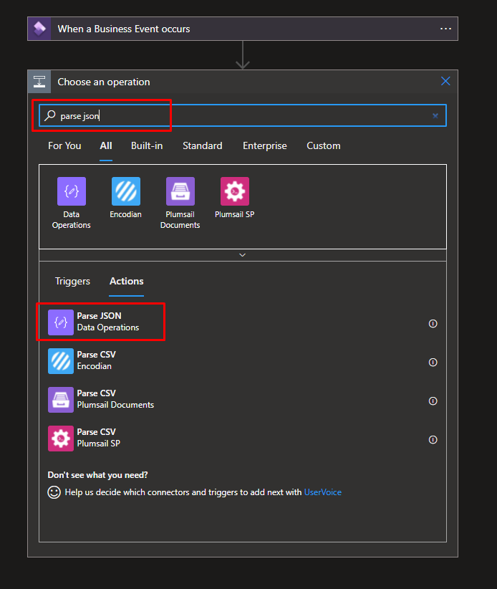Expand the connectors list chevron
Viewport: 497px width, 589px height.
(243, 255)
